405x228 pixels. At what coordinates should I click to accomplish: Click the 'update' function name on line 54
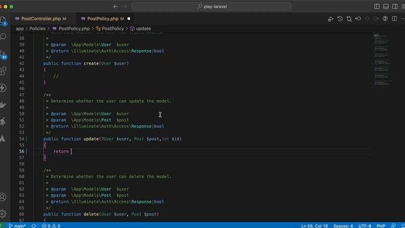[91, 139]
